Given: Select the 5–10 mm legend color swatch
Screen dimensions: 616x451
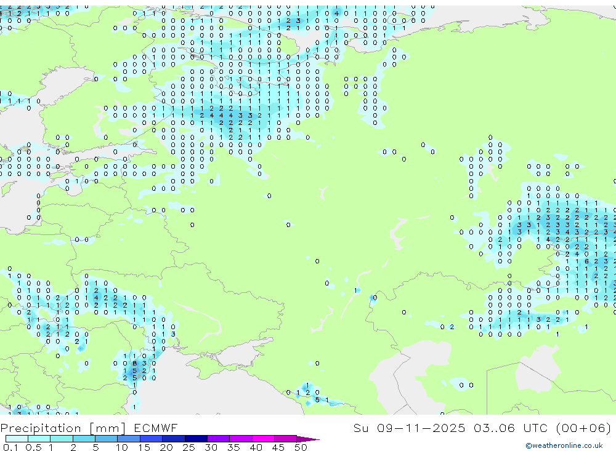Looking at the screenshot, I should click(x=107, y=439).
